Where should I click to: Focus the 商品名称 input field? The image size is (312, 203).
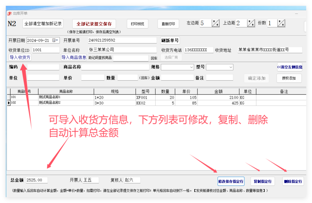pos(115,67)
